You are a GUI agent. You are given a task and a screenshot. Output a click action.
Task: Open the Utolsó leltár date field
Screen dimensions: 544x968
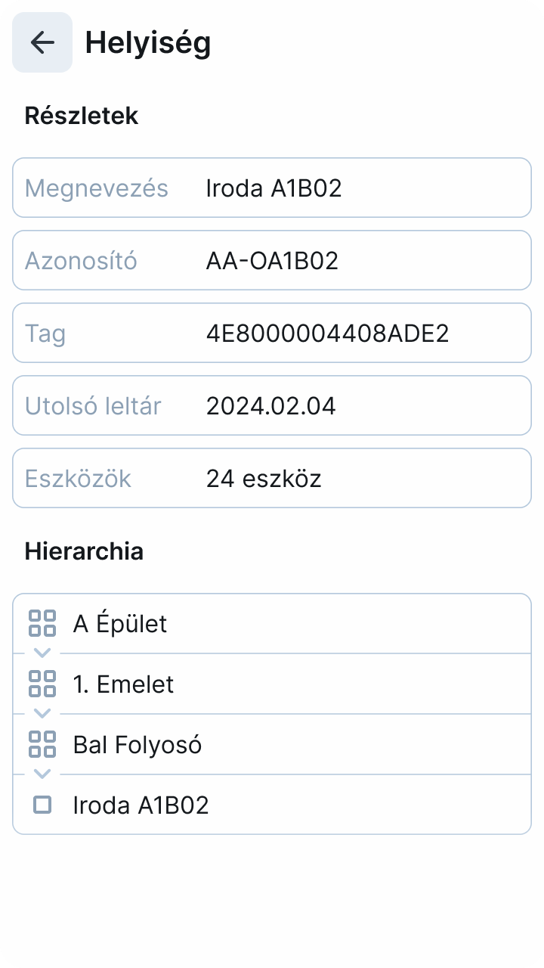click(270, 405)
